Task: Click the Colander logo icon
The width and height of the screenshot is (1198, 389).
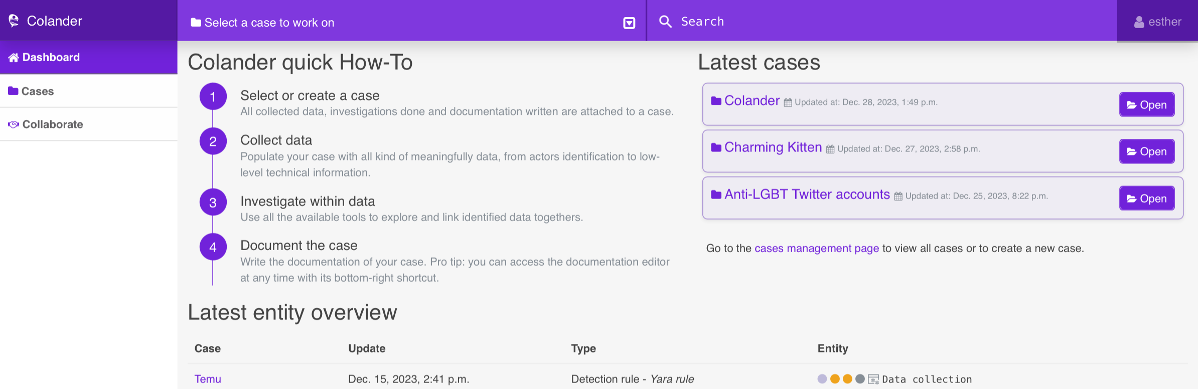Action: tap(14, 21)
